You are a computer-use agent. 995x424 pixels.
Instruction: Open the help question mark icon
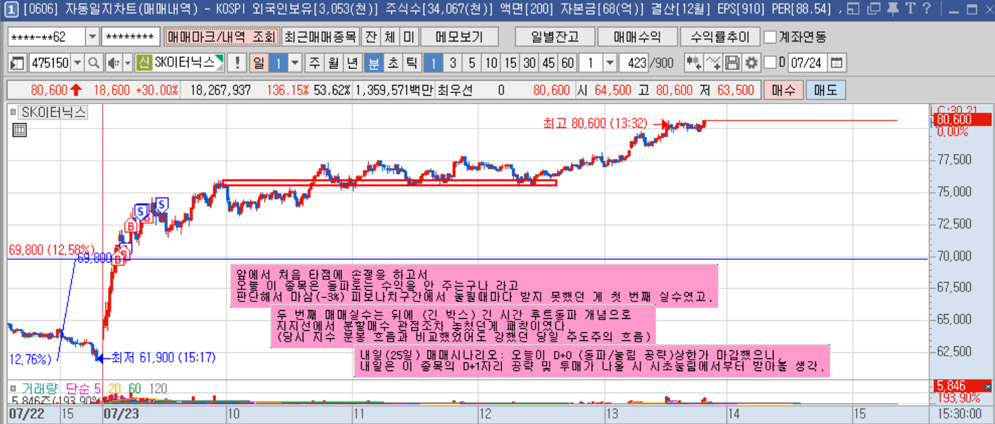coord(927,9)
